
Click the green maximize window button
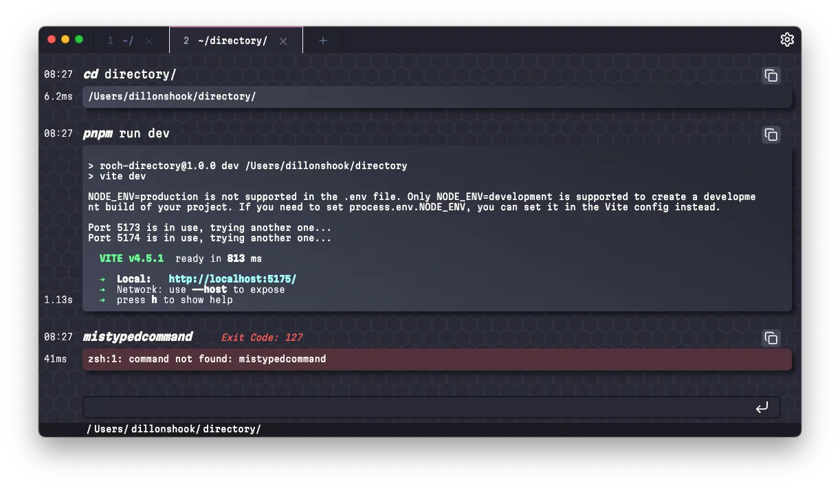[x=79, y=40]
